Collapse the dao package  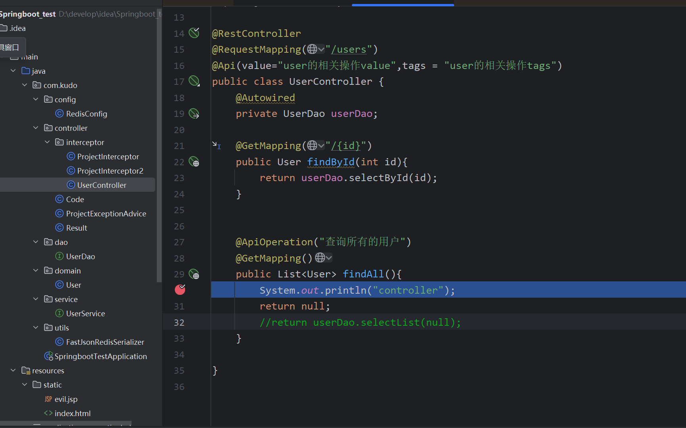tap(36, 242)
